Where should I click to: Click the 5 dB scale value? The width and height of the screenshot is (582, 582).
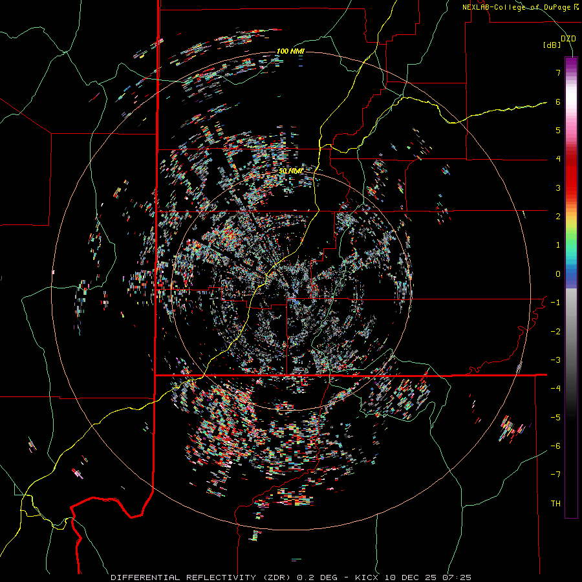click(x=558, y=130)
